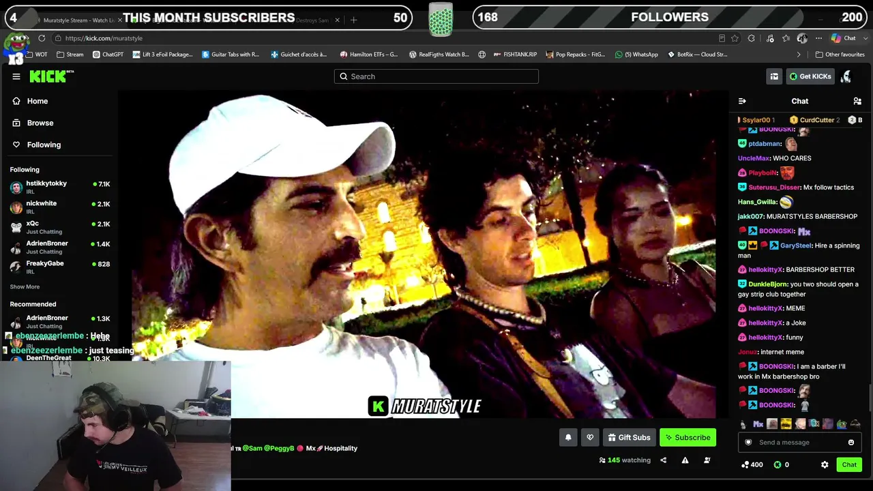Collapse the chat panel with arrow icon
Viewport: 873px width, 491px height.
click(742, 102)
